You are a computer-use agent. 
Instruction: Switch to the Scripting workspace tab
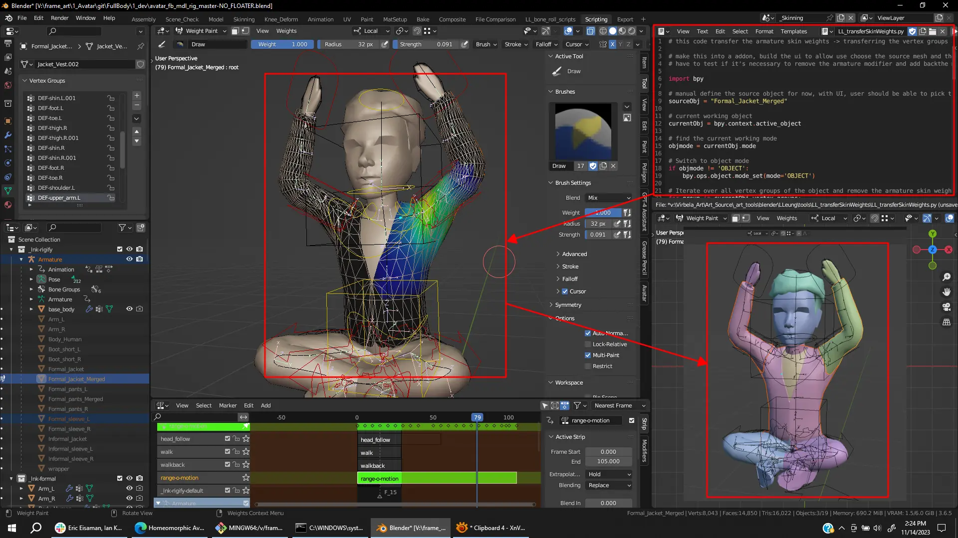[596, 19]
